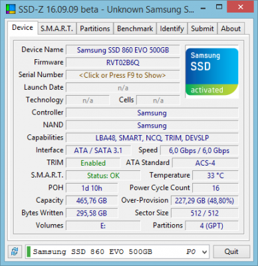The width and height of the screenshot is (258, 266).
Task: Open the Submit tab
Action: tap(202, 29)
